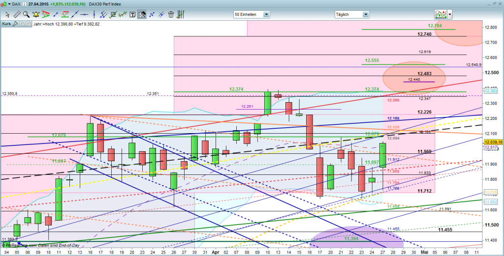
Task: Click the 12.540,9 blue line label
Action: point(473,65)
